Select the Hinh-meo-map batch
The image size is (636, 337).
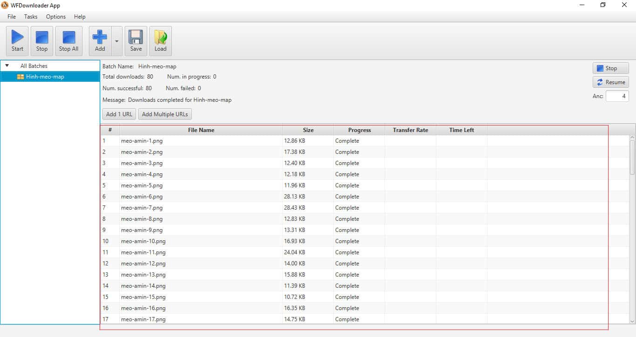tap(45, 77)
